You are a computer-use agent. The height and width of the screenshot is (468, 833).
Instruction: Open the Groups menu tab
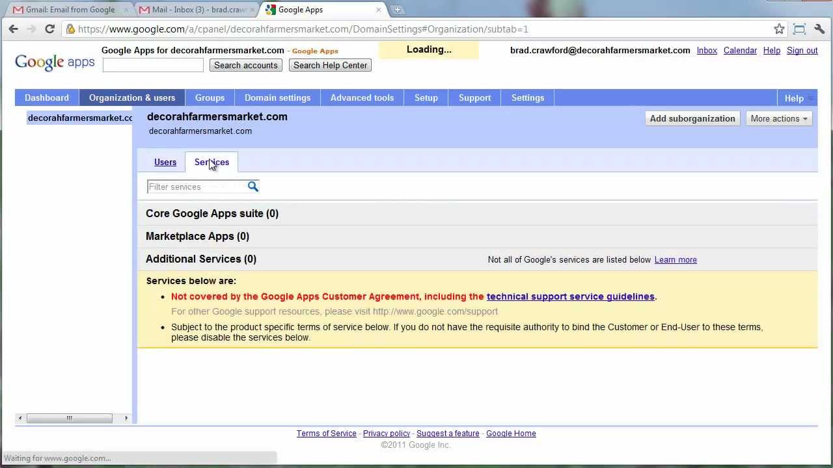point(210,97)
